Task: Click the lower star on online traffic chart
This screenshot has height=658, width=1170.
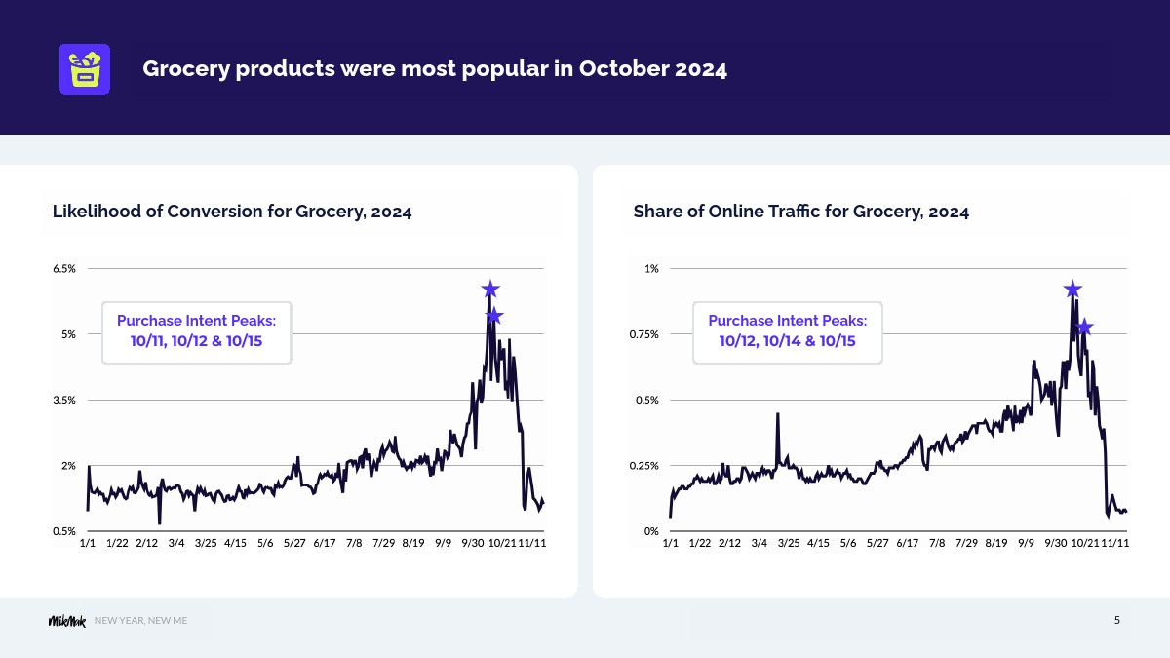Action: click(1084, 327)
